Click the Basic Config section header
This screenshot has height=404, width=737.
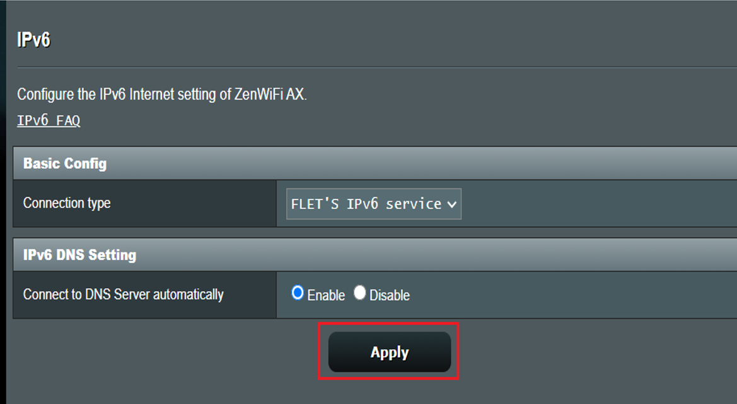(374, 163)
